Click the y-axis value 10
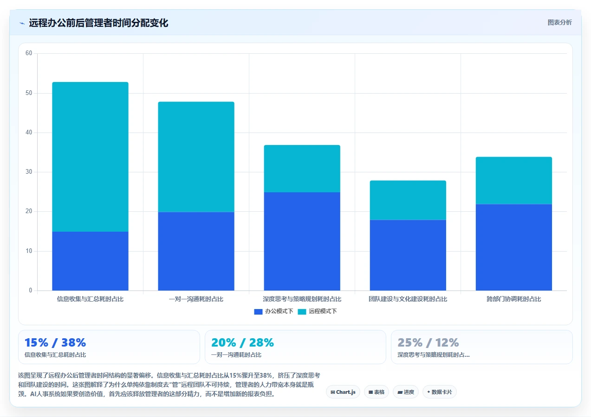This screenshot has width=591, height=417. [x=29, y=251]
